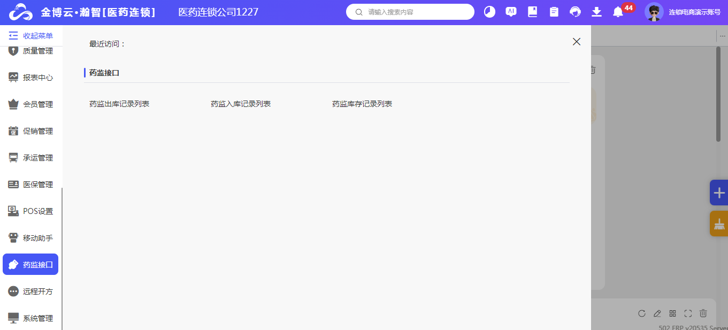Viewport: 728px width, 330px height.
Task: Open the AI assistant chat icon
Action: [511, 12]
